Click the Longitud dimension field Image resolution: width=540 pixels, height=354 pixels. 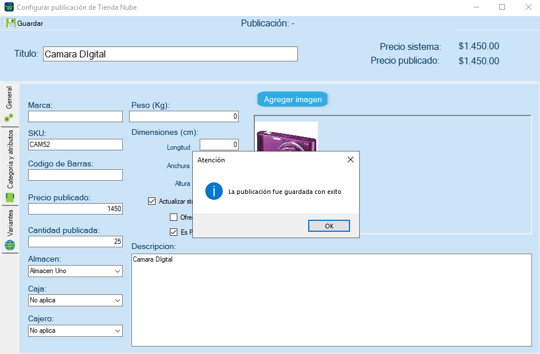coord(219,145)
